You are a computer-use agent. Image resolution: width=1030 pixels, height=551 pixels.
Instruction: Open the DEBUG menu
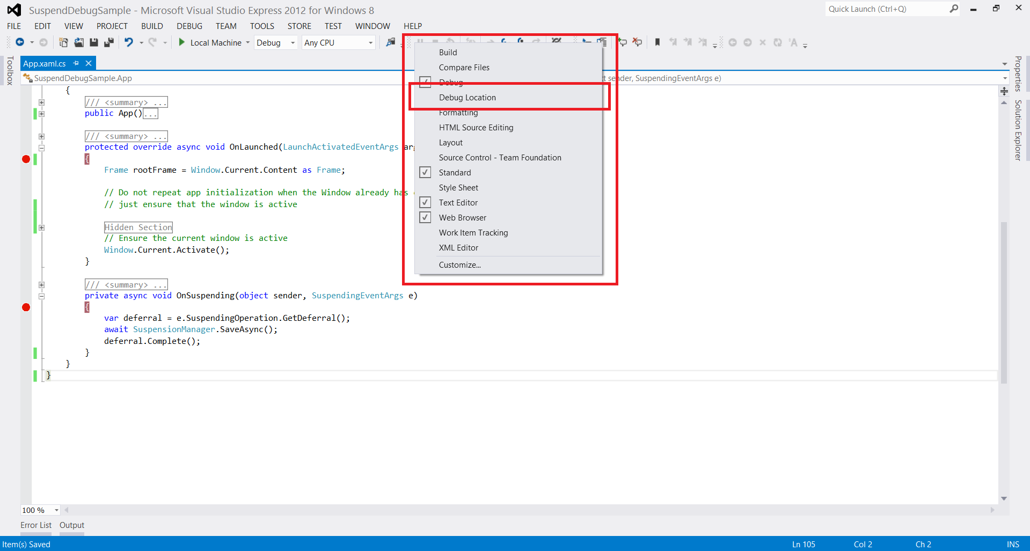click(189, 26)
